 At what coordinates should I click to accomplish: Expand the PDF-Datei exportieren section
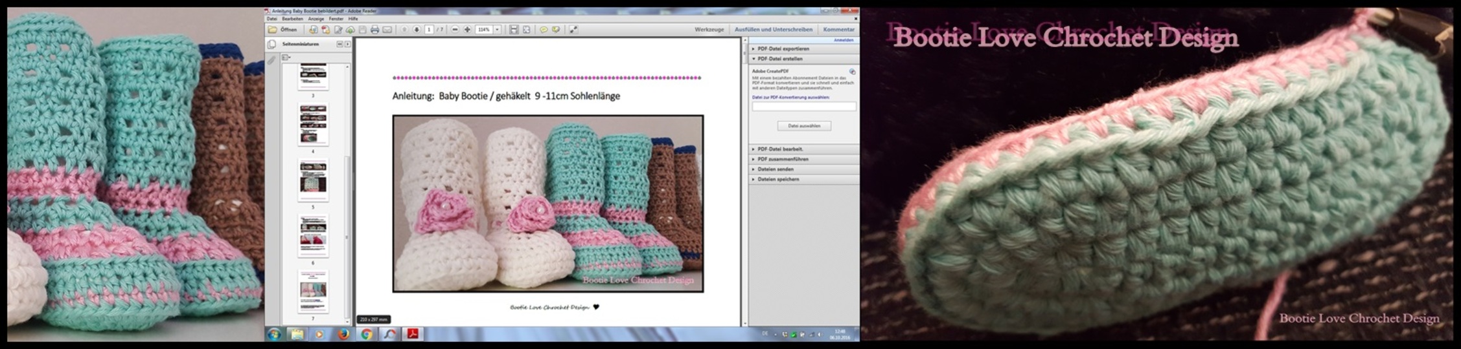coord(783,48)
